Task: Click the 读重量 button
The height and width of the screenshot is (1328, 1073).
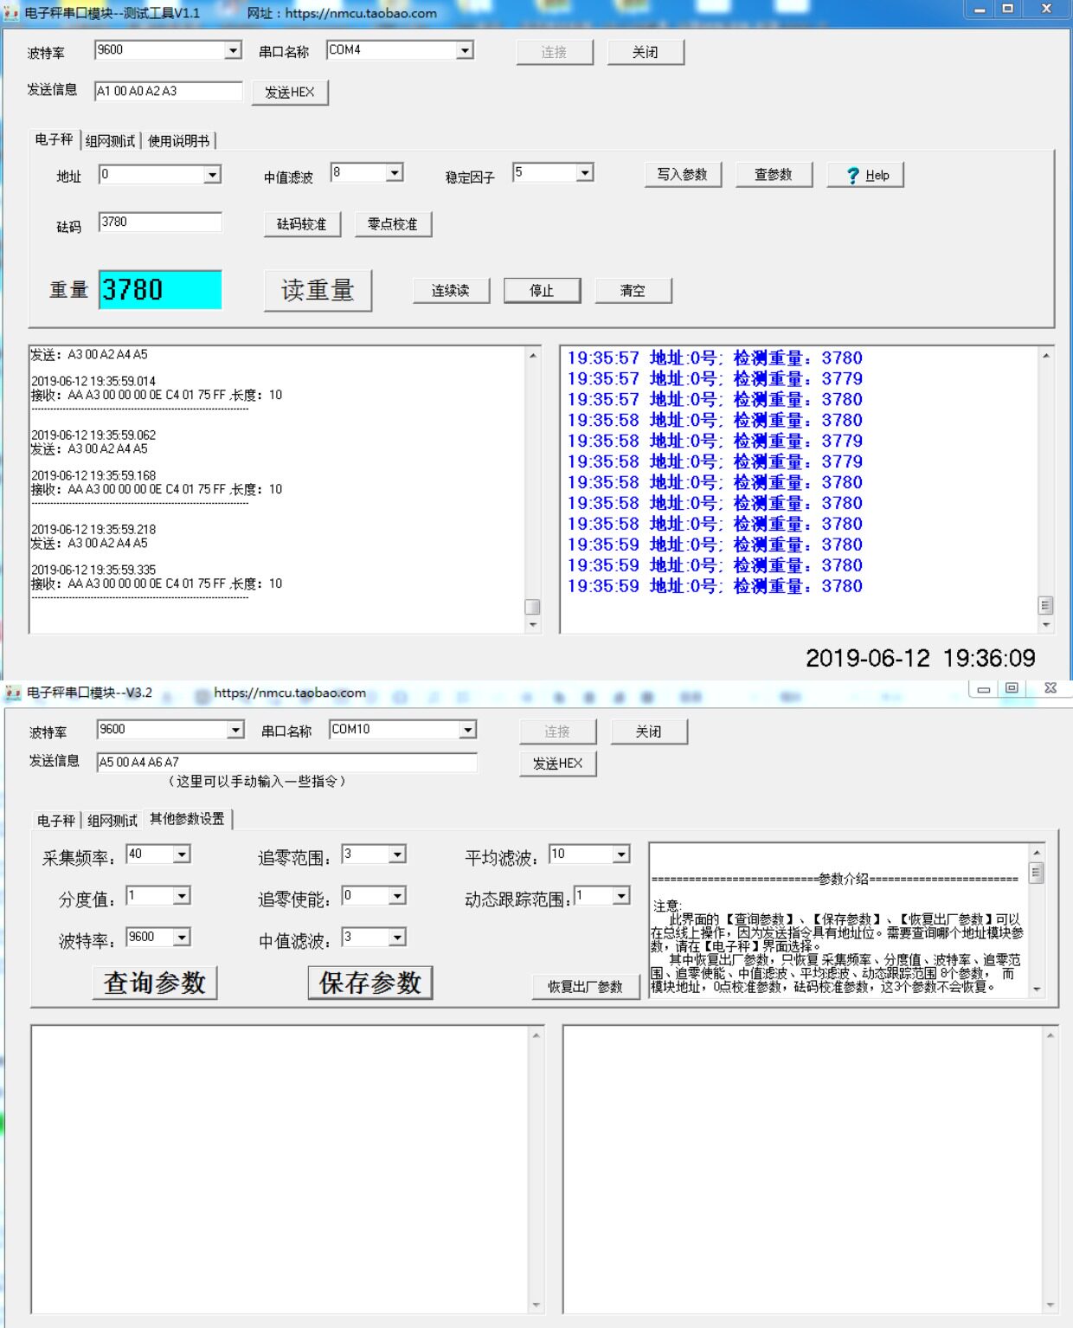Action: [318, 291]
